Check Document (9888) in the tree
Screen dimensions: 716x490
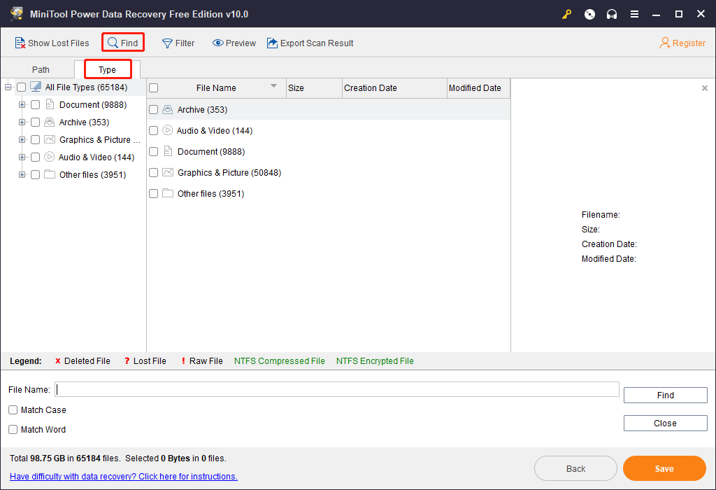coord(35,105)
